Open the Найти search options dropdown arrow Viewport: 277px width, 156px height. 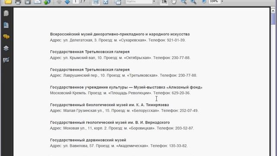click(154, 2)
